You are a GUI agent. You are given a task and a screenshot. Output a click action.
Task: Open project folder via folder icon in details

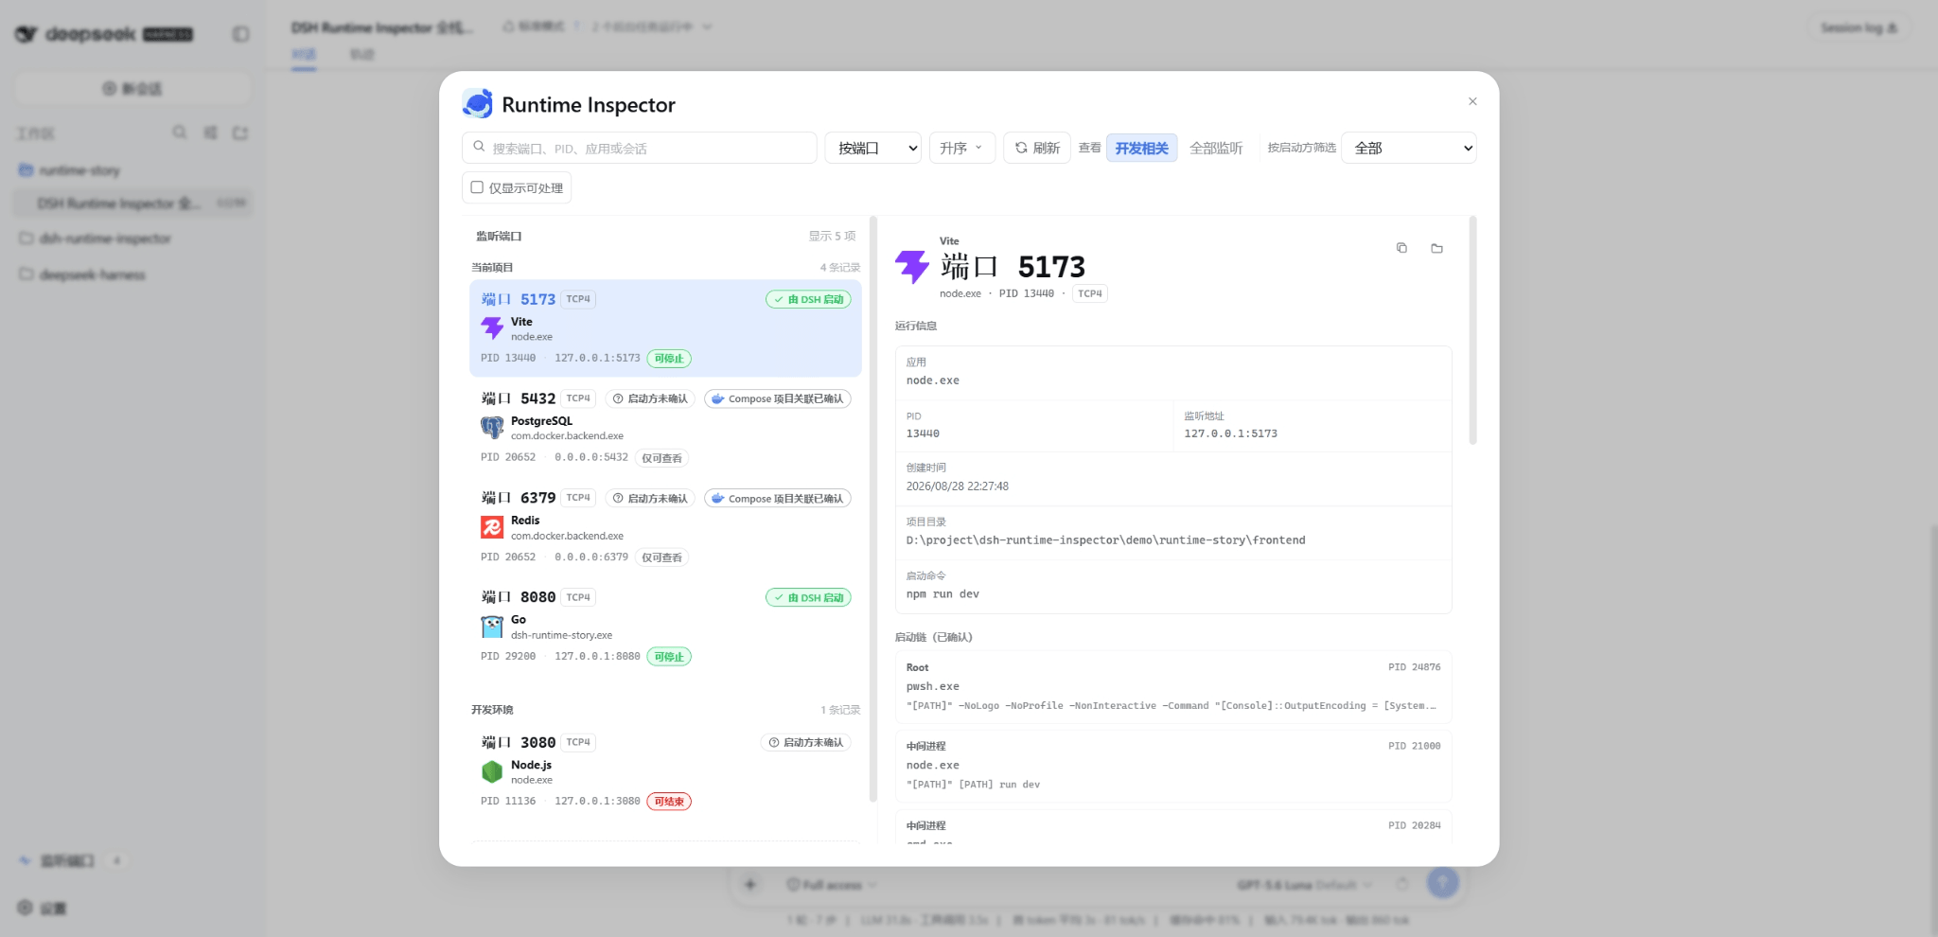coord(1436,248)
